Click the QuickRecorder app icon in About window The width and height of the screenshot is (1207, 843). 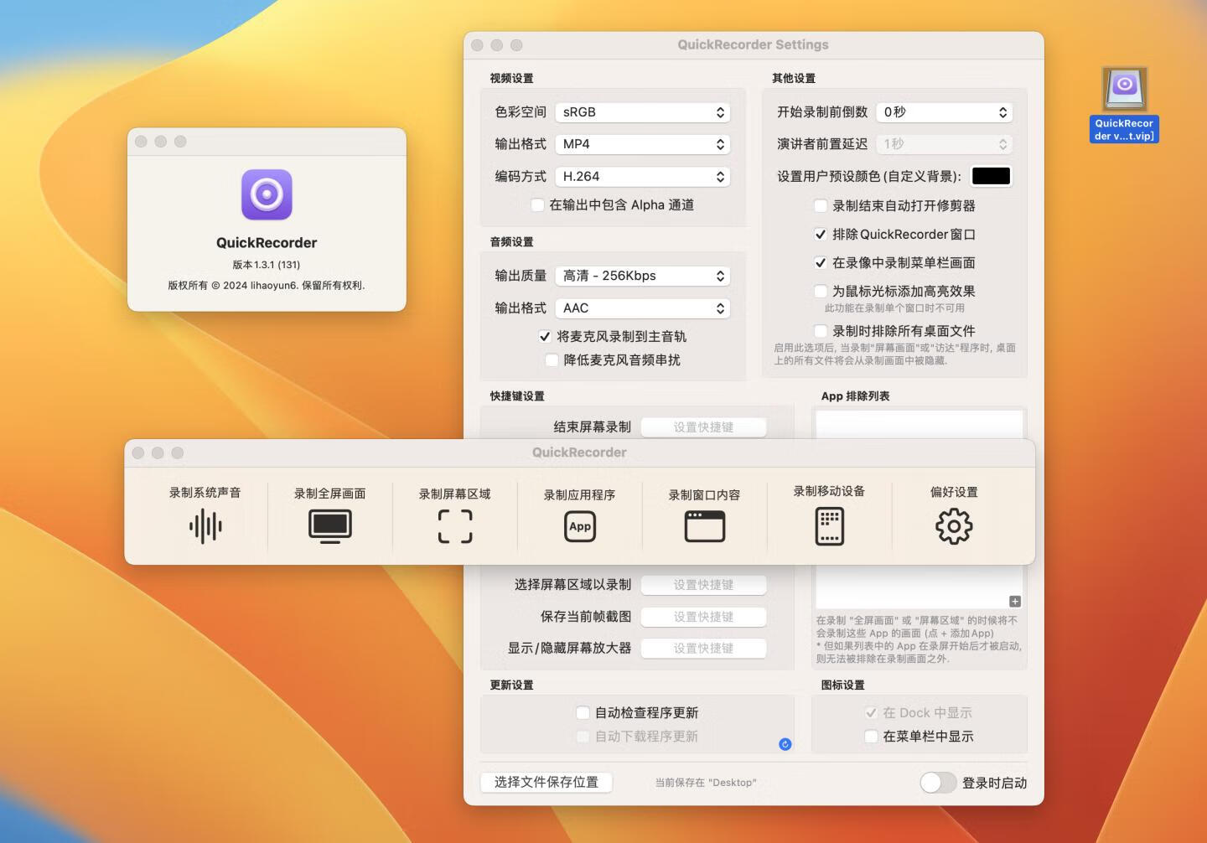point(267,194)
